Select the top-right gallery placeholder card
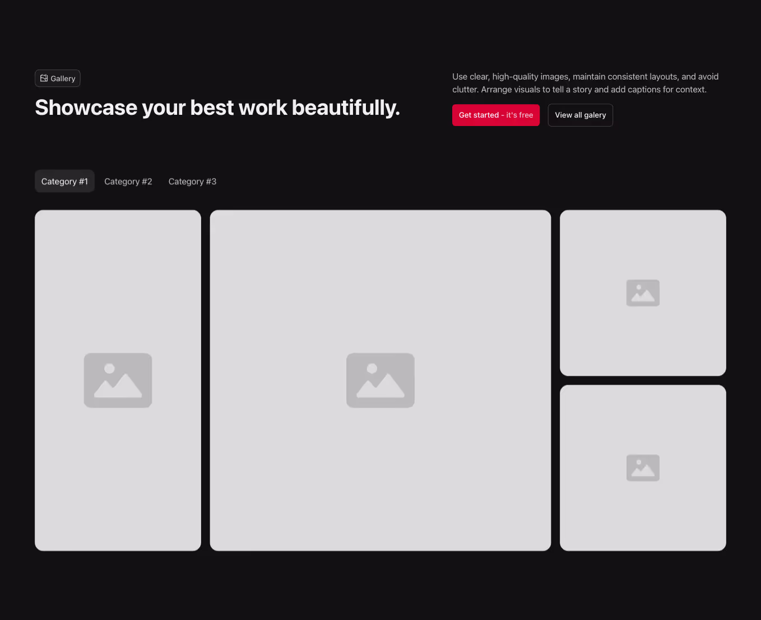This screenshot has height=620, width=761. coord(643,241)
